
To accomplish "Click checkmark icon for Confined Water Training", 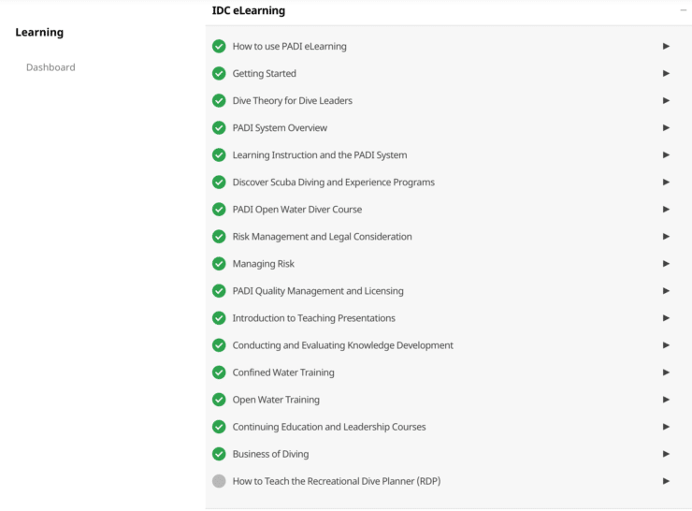I will 219,372.
